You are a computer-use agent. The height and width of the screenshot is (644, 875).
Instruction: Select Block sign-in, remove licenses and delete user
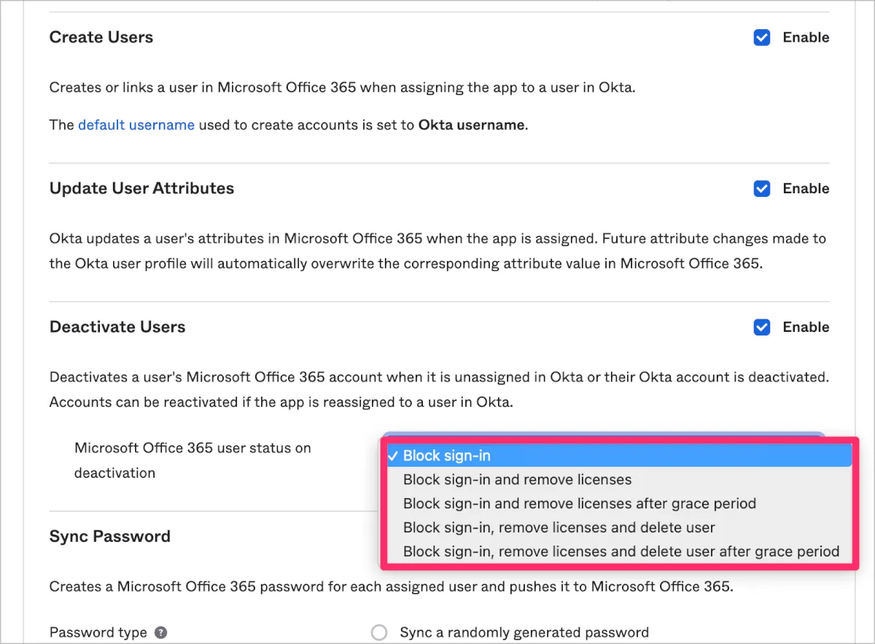(x=559, y=527)
